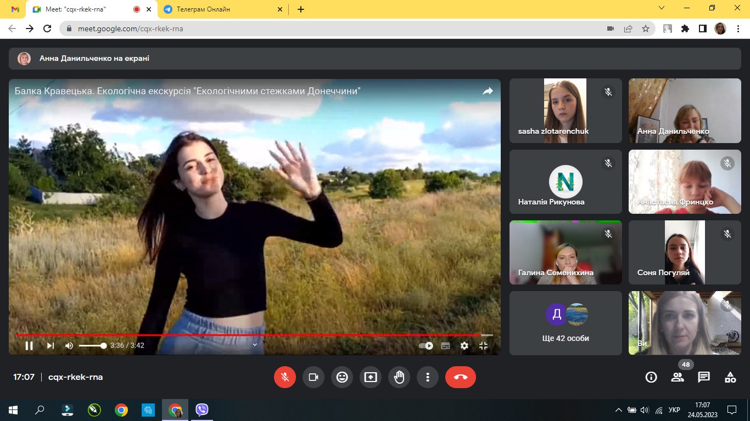
Task: Open video player settings gear
Action: pyautogui.click(x=464, y=345)
